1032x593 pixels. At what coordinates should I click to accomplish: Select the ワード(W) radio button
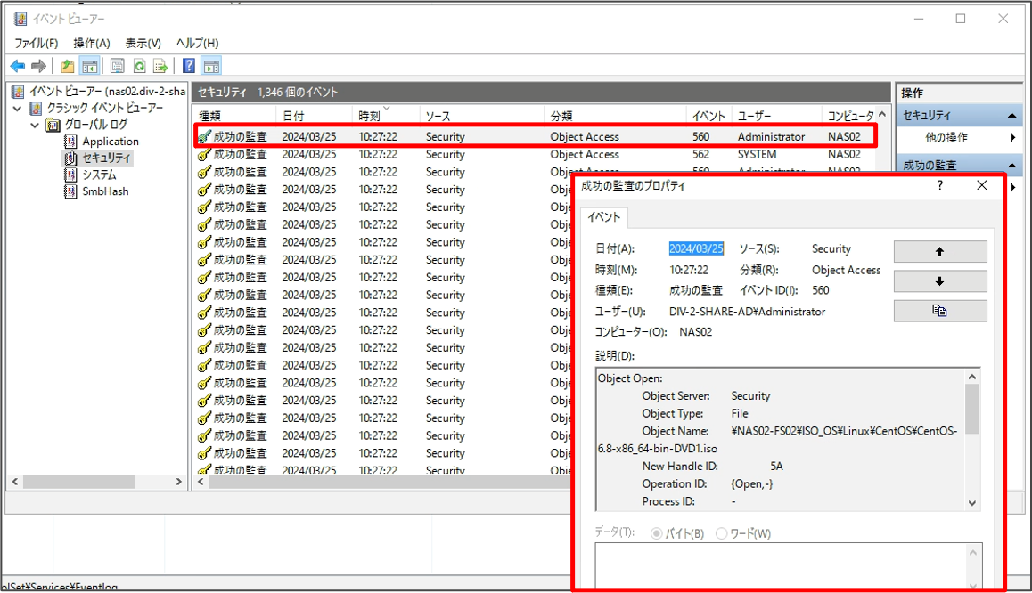click(x=722, y=533)
